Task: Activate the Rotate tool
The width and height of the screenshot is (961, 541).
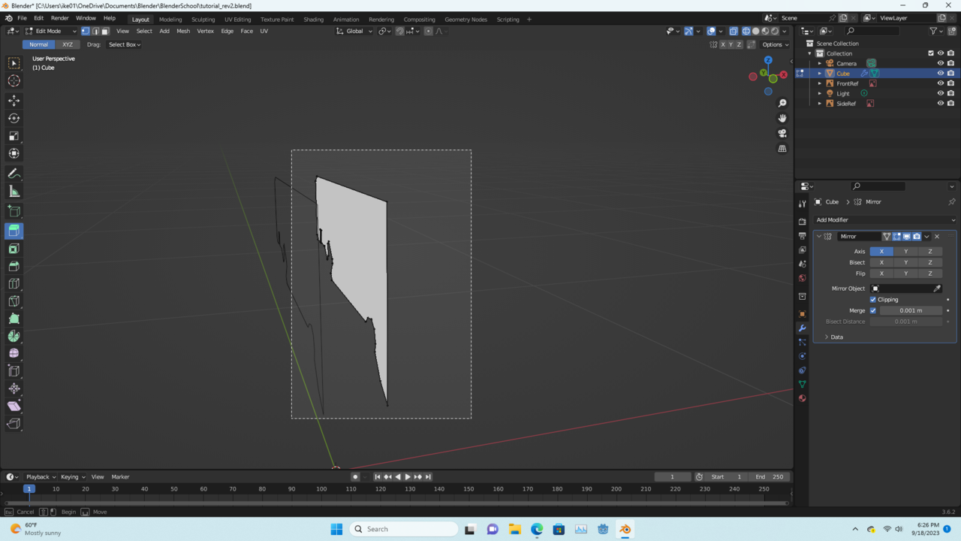Action: (x=14, y=118)
